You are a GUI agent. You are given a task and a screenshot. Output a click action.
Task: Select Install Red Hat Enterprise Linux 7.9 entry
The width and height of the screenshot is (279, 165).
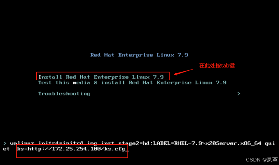101,77
